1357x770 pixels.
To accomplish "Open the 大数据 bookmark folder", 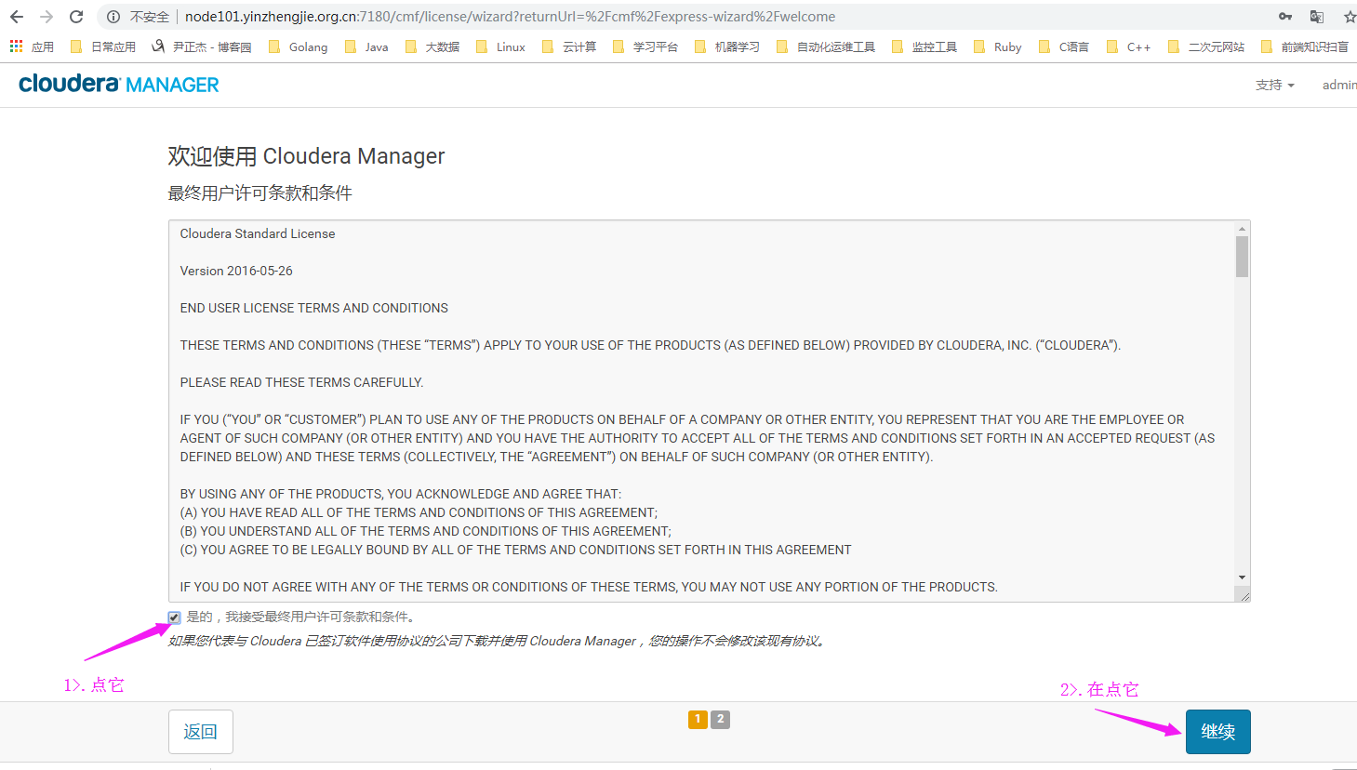I will point(432,46).
